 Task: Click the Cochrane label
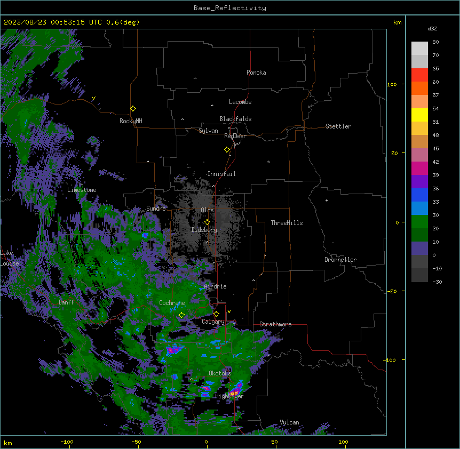pyautogui.click(x=172, y=303)
